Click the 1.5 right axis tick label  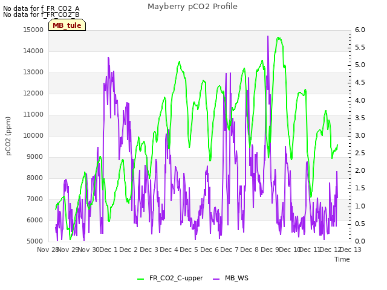tap(360, 188)
